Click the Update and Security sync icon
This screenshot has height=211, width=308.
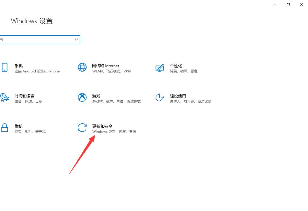[x=82, y=128]
